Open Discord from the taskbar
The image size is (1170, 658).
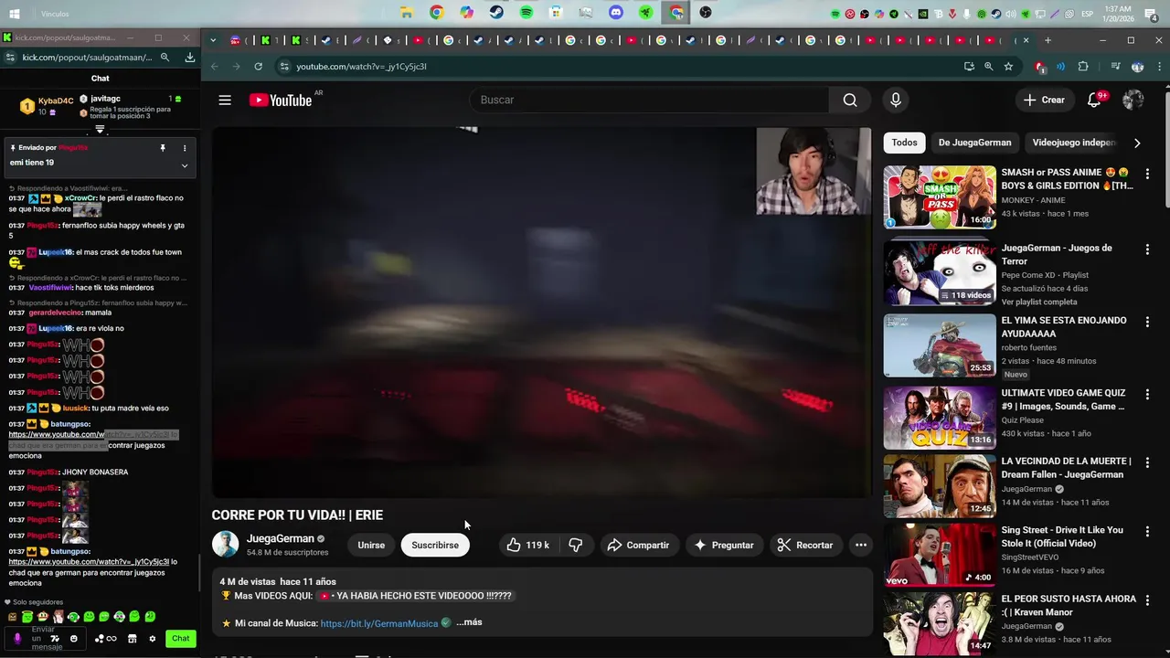click(x=616, y=13)
